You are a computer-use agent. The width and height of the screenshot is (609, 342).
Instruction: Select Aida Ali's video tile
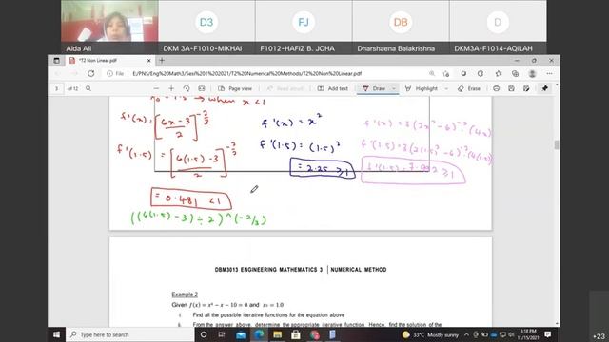(109, 27)
